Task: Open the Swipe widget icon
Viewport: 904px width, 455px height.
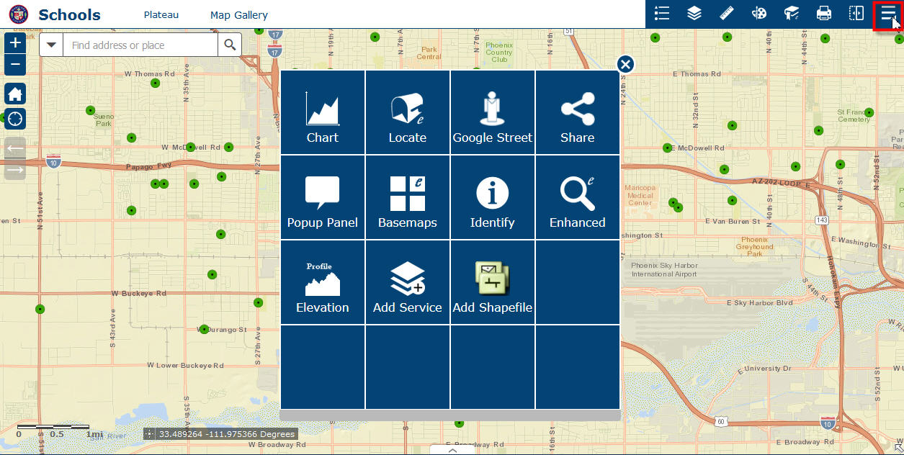Action: [x=856, y=14]
